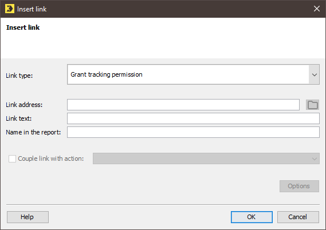326x230 pixels.
Task: Click the Link type label
Action: [19, 76]
